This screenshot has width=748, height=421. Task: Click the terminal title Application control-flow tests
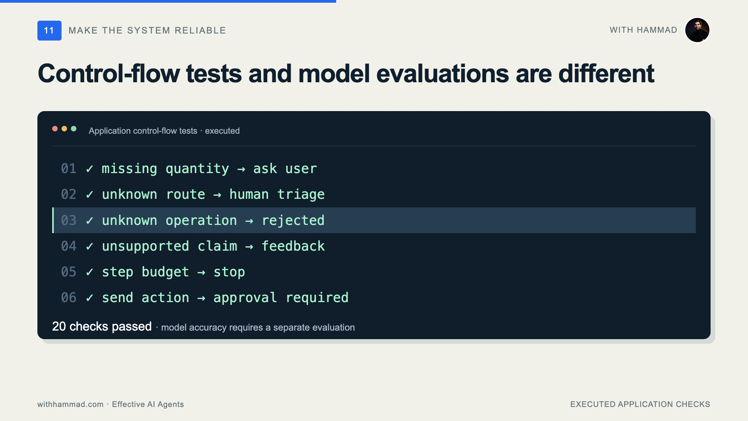[x=143, y=131]
